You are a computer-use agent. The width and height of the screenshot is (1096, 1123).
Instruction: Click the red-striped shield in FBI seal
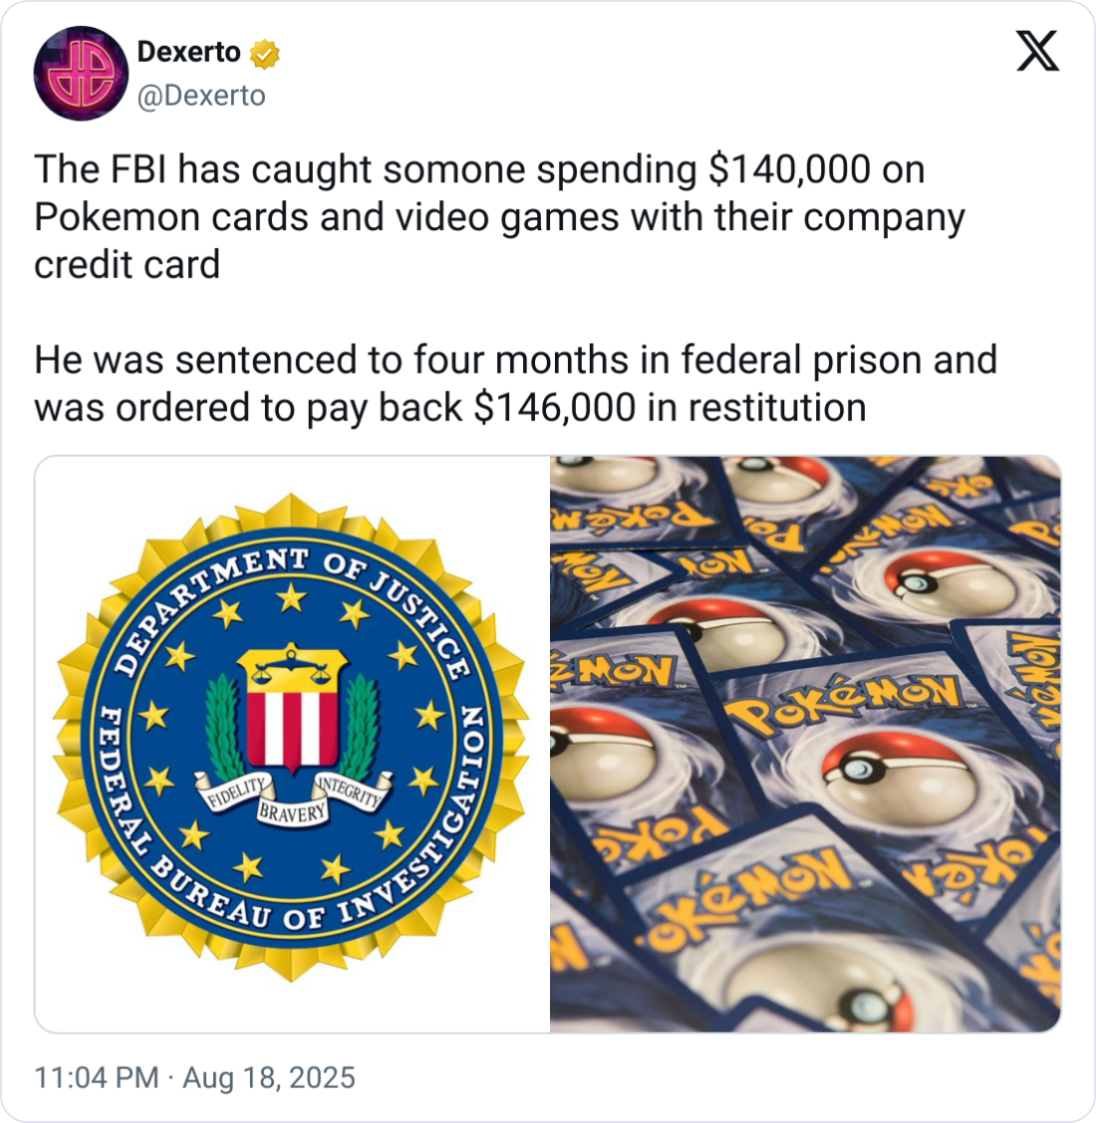coord(292,724)
